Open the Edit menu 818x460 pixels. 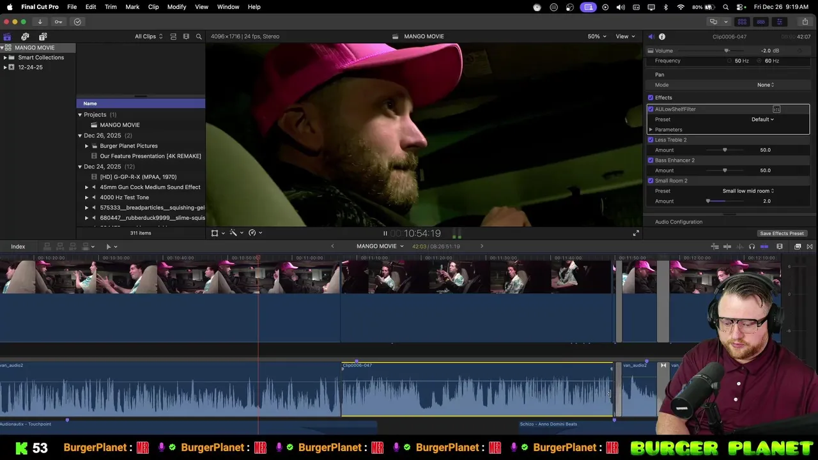[91, 7]
